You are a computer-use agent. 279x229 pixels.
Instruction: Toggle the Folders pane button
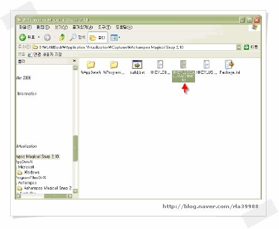tap(98, 38)
